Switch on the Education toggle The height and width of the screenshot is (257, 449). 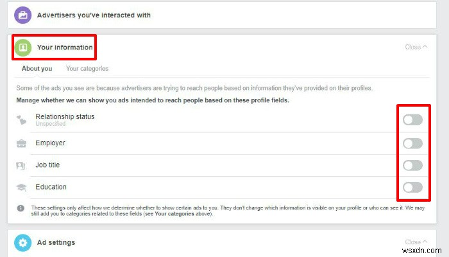pos(412,188)
